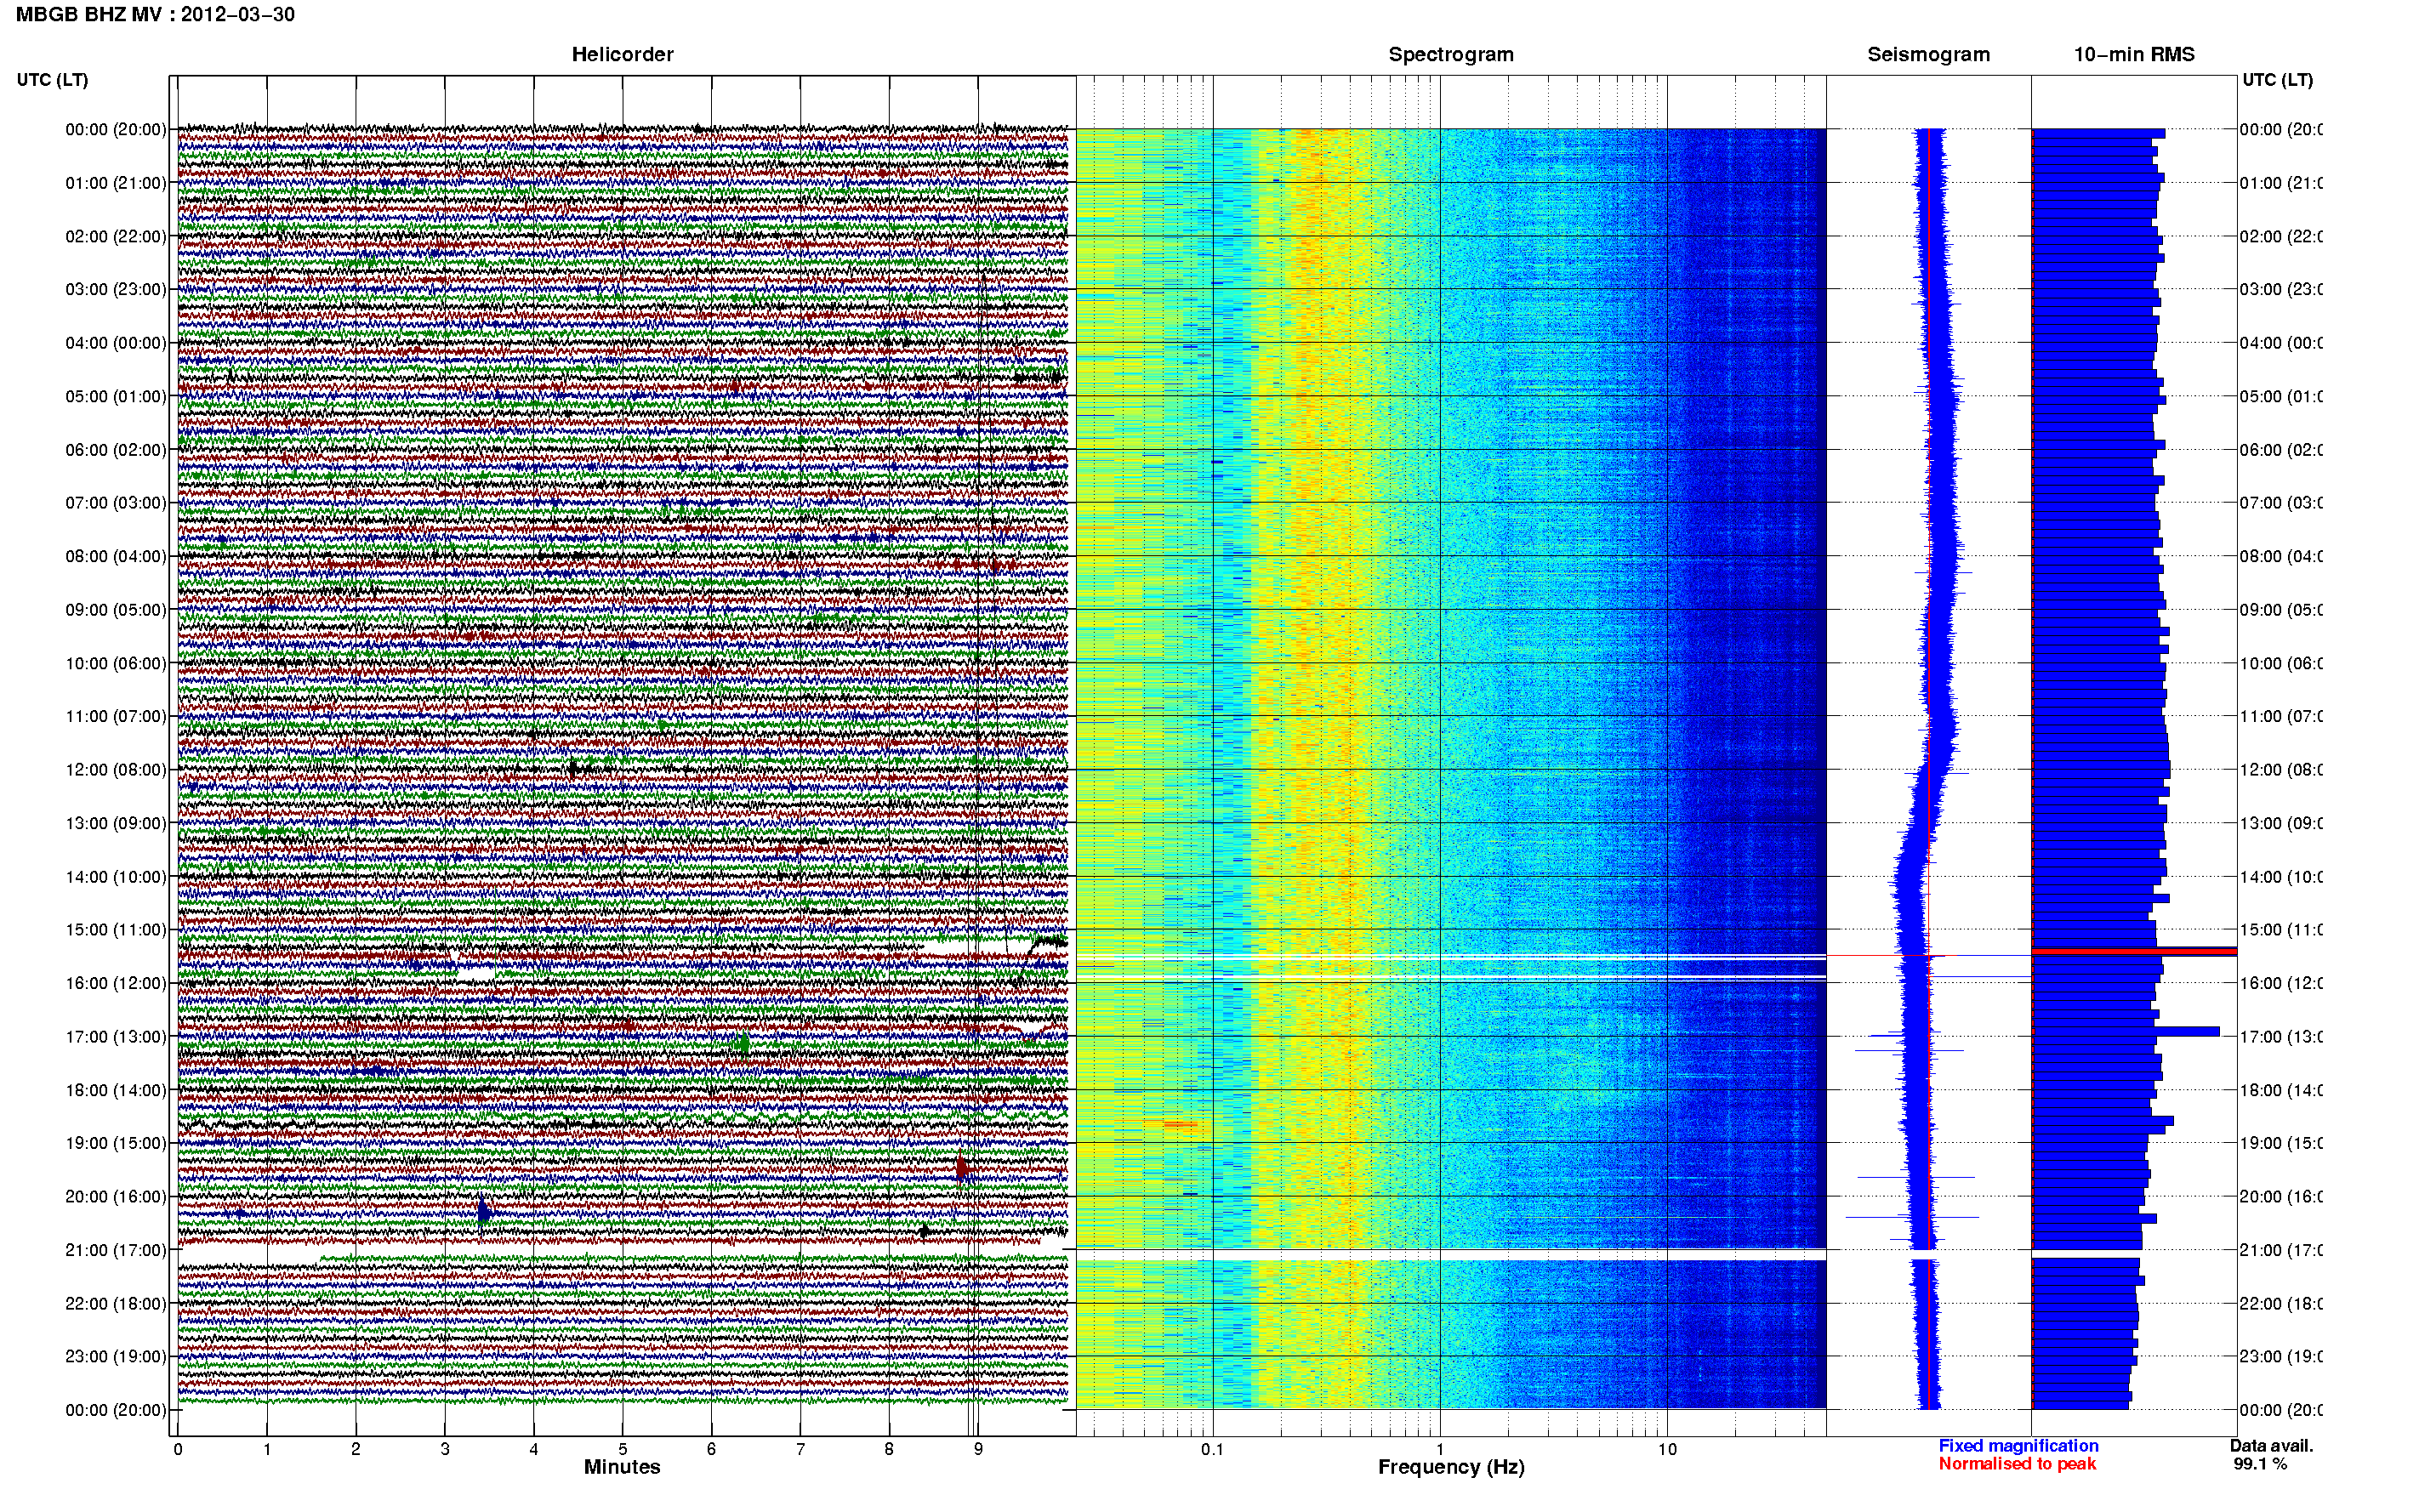Click the red full-width bar in 10-min RMS
2419x1512 pixels.
[x=2134, y=952]
